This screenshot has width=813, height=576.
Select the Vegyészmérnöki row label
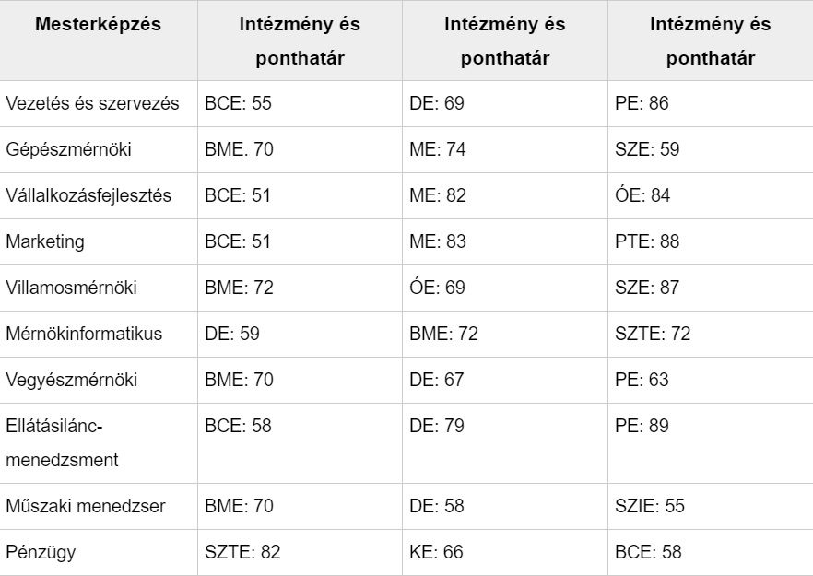click(x=69, y=380)
